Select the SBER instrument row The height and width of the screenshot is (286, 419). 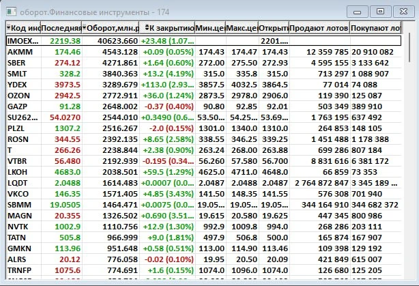203,63
